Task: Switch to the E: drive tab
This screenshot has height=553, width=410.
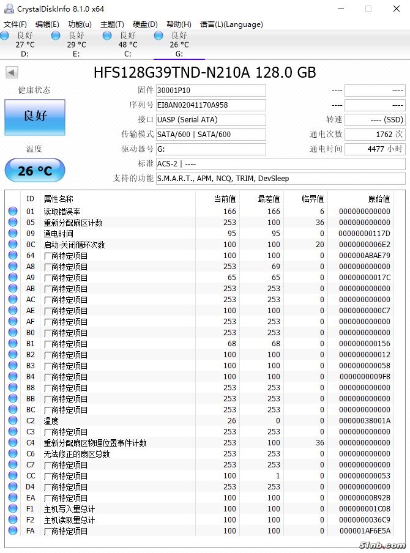Action: pos(76,45)
